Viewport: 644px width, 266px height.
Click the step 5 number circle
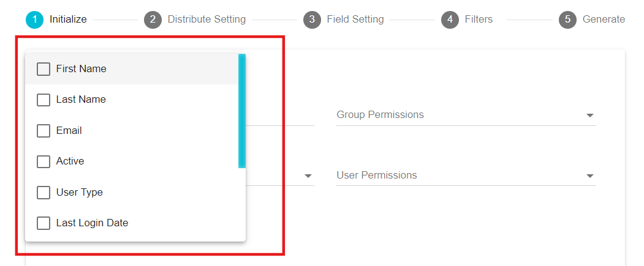(x=567, y=20)
